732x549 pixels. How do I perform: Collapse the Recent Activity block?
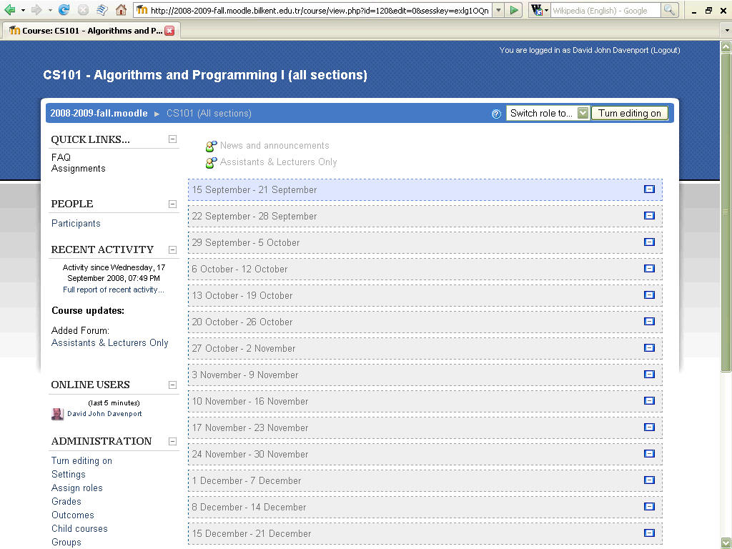(x=173, y=249)
